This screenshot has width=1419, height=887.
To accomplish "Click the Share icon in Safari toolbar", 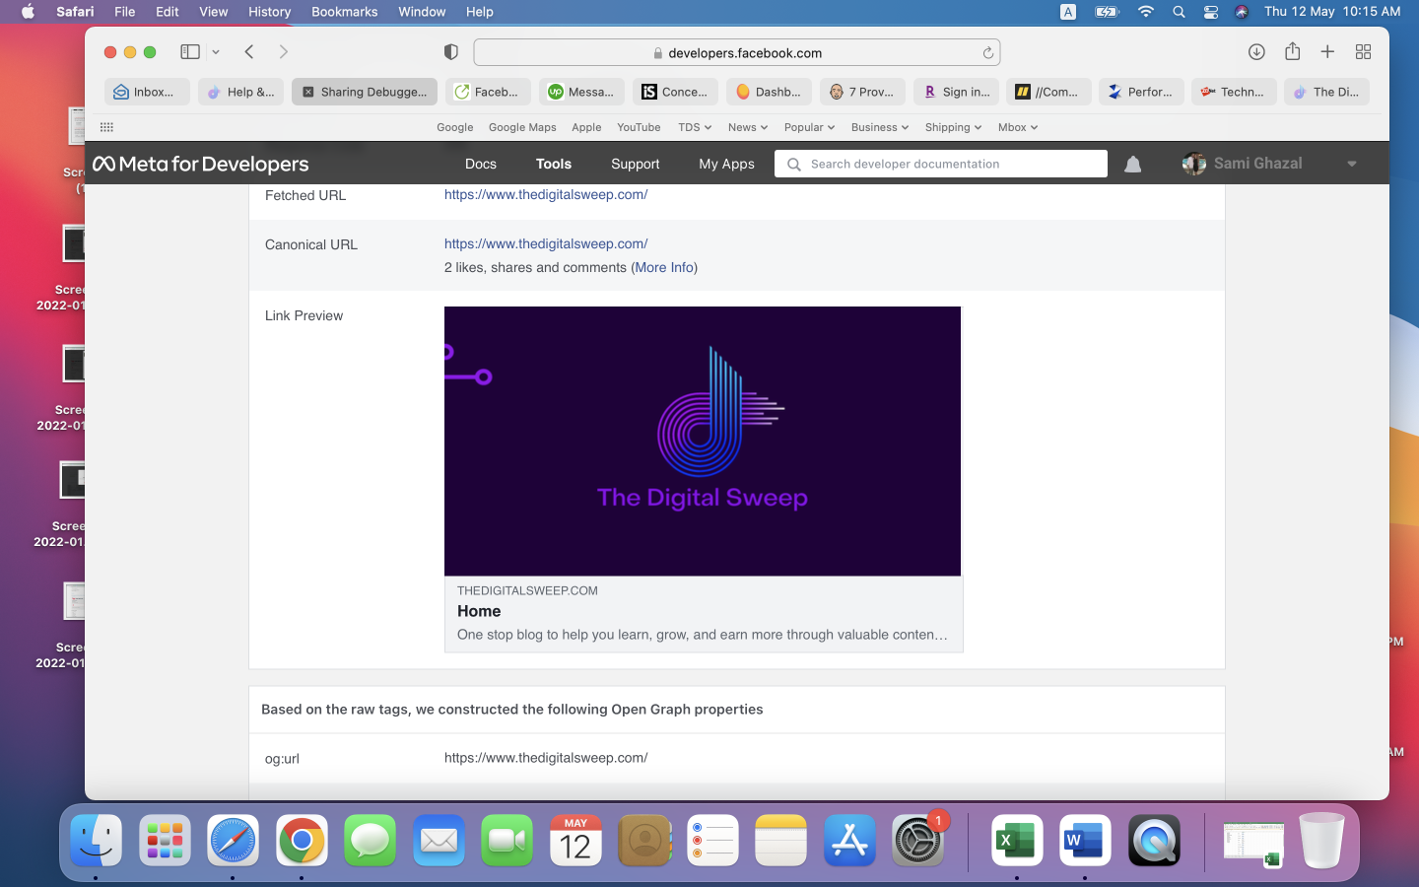I will click(x=1292, y=52).
